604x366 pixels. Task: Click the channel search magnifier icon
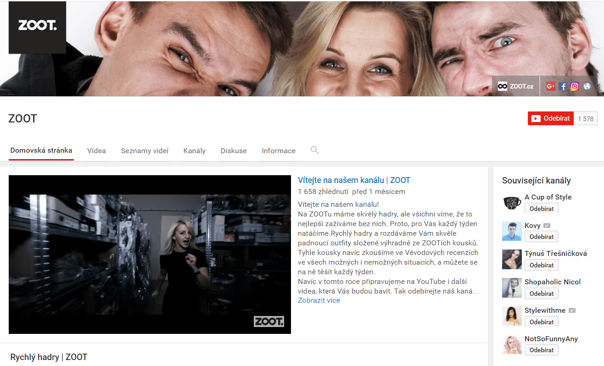coord(314,150)
